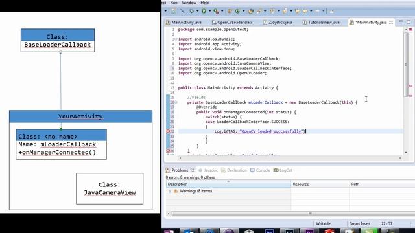This screenshot has height=233, width=415.
Task: Open the Forward navigation history dropdown
Action: pos(323,11)
